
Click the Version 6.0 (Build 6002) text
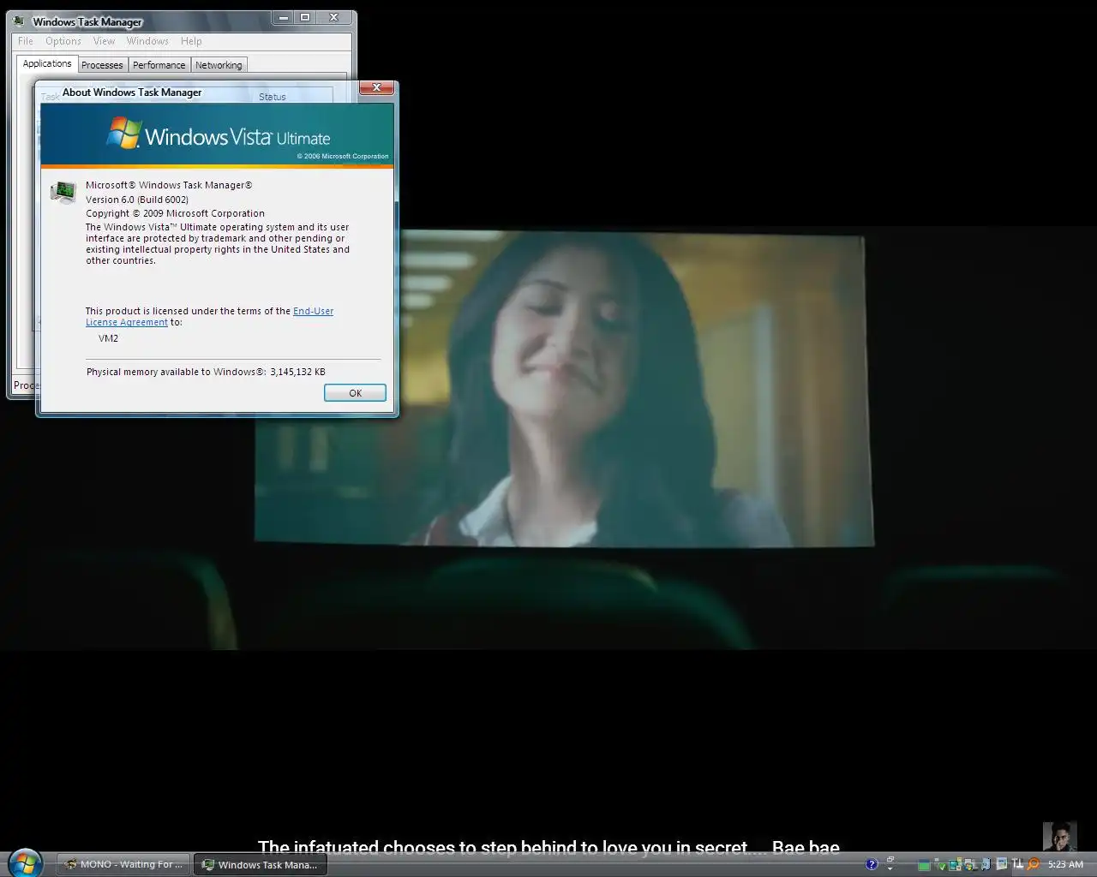tap(137, 200)
